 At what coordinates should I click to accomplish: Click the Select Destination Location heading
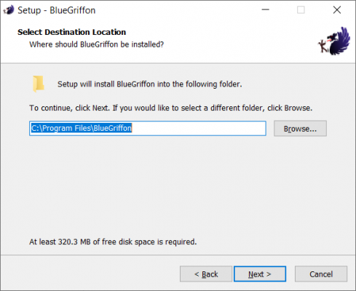(x=71, y=32)
